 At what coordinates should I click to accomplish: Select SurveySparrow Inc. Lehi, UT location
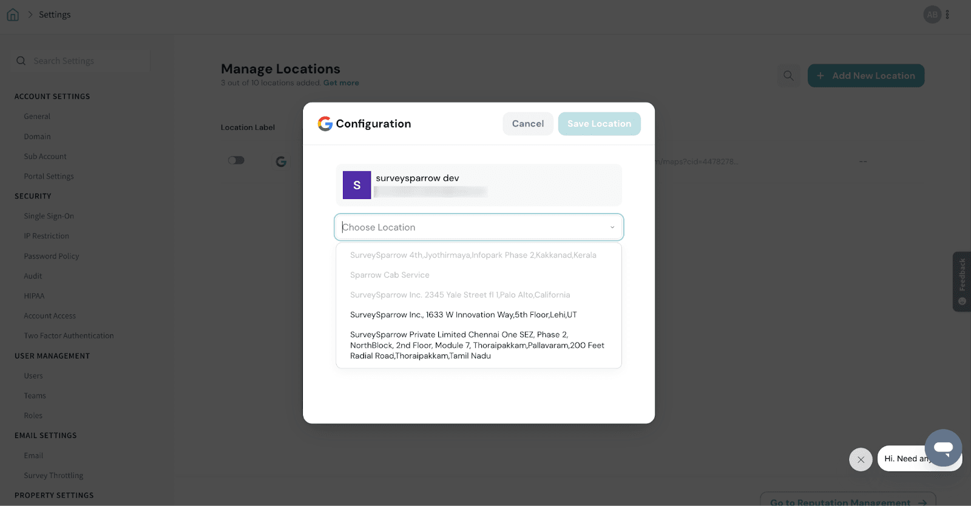(463, 315)
